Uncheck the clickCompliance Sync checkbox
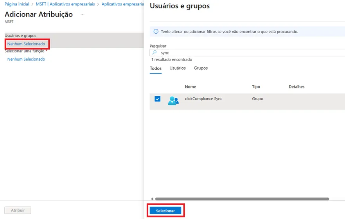 (x=157, y=99)
